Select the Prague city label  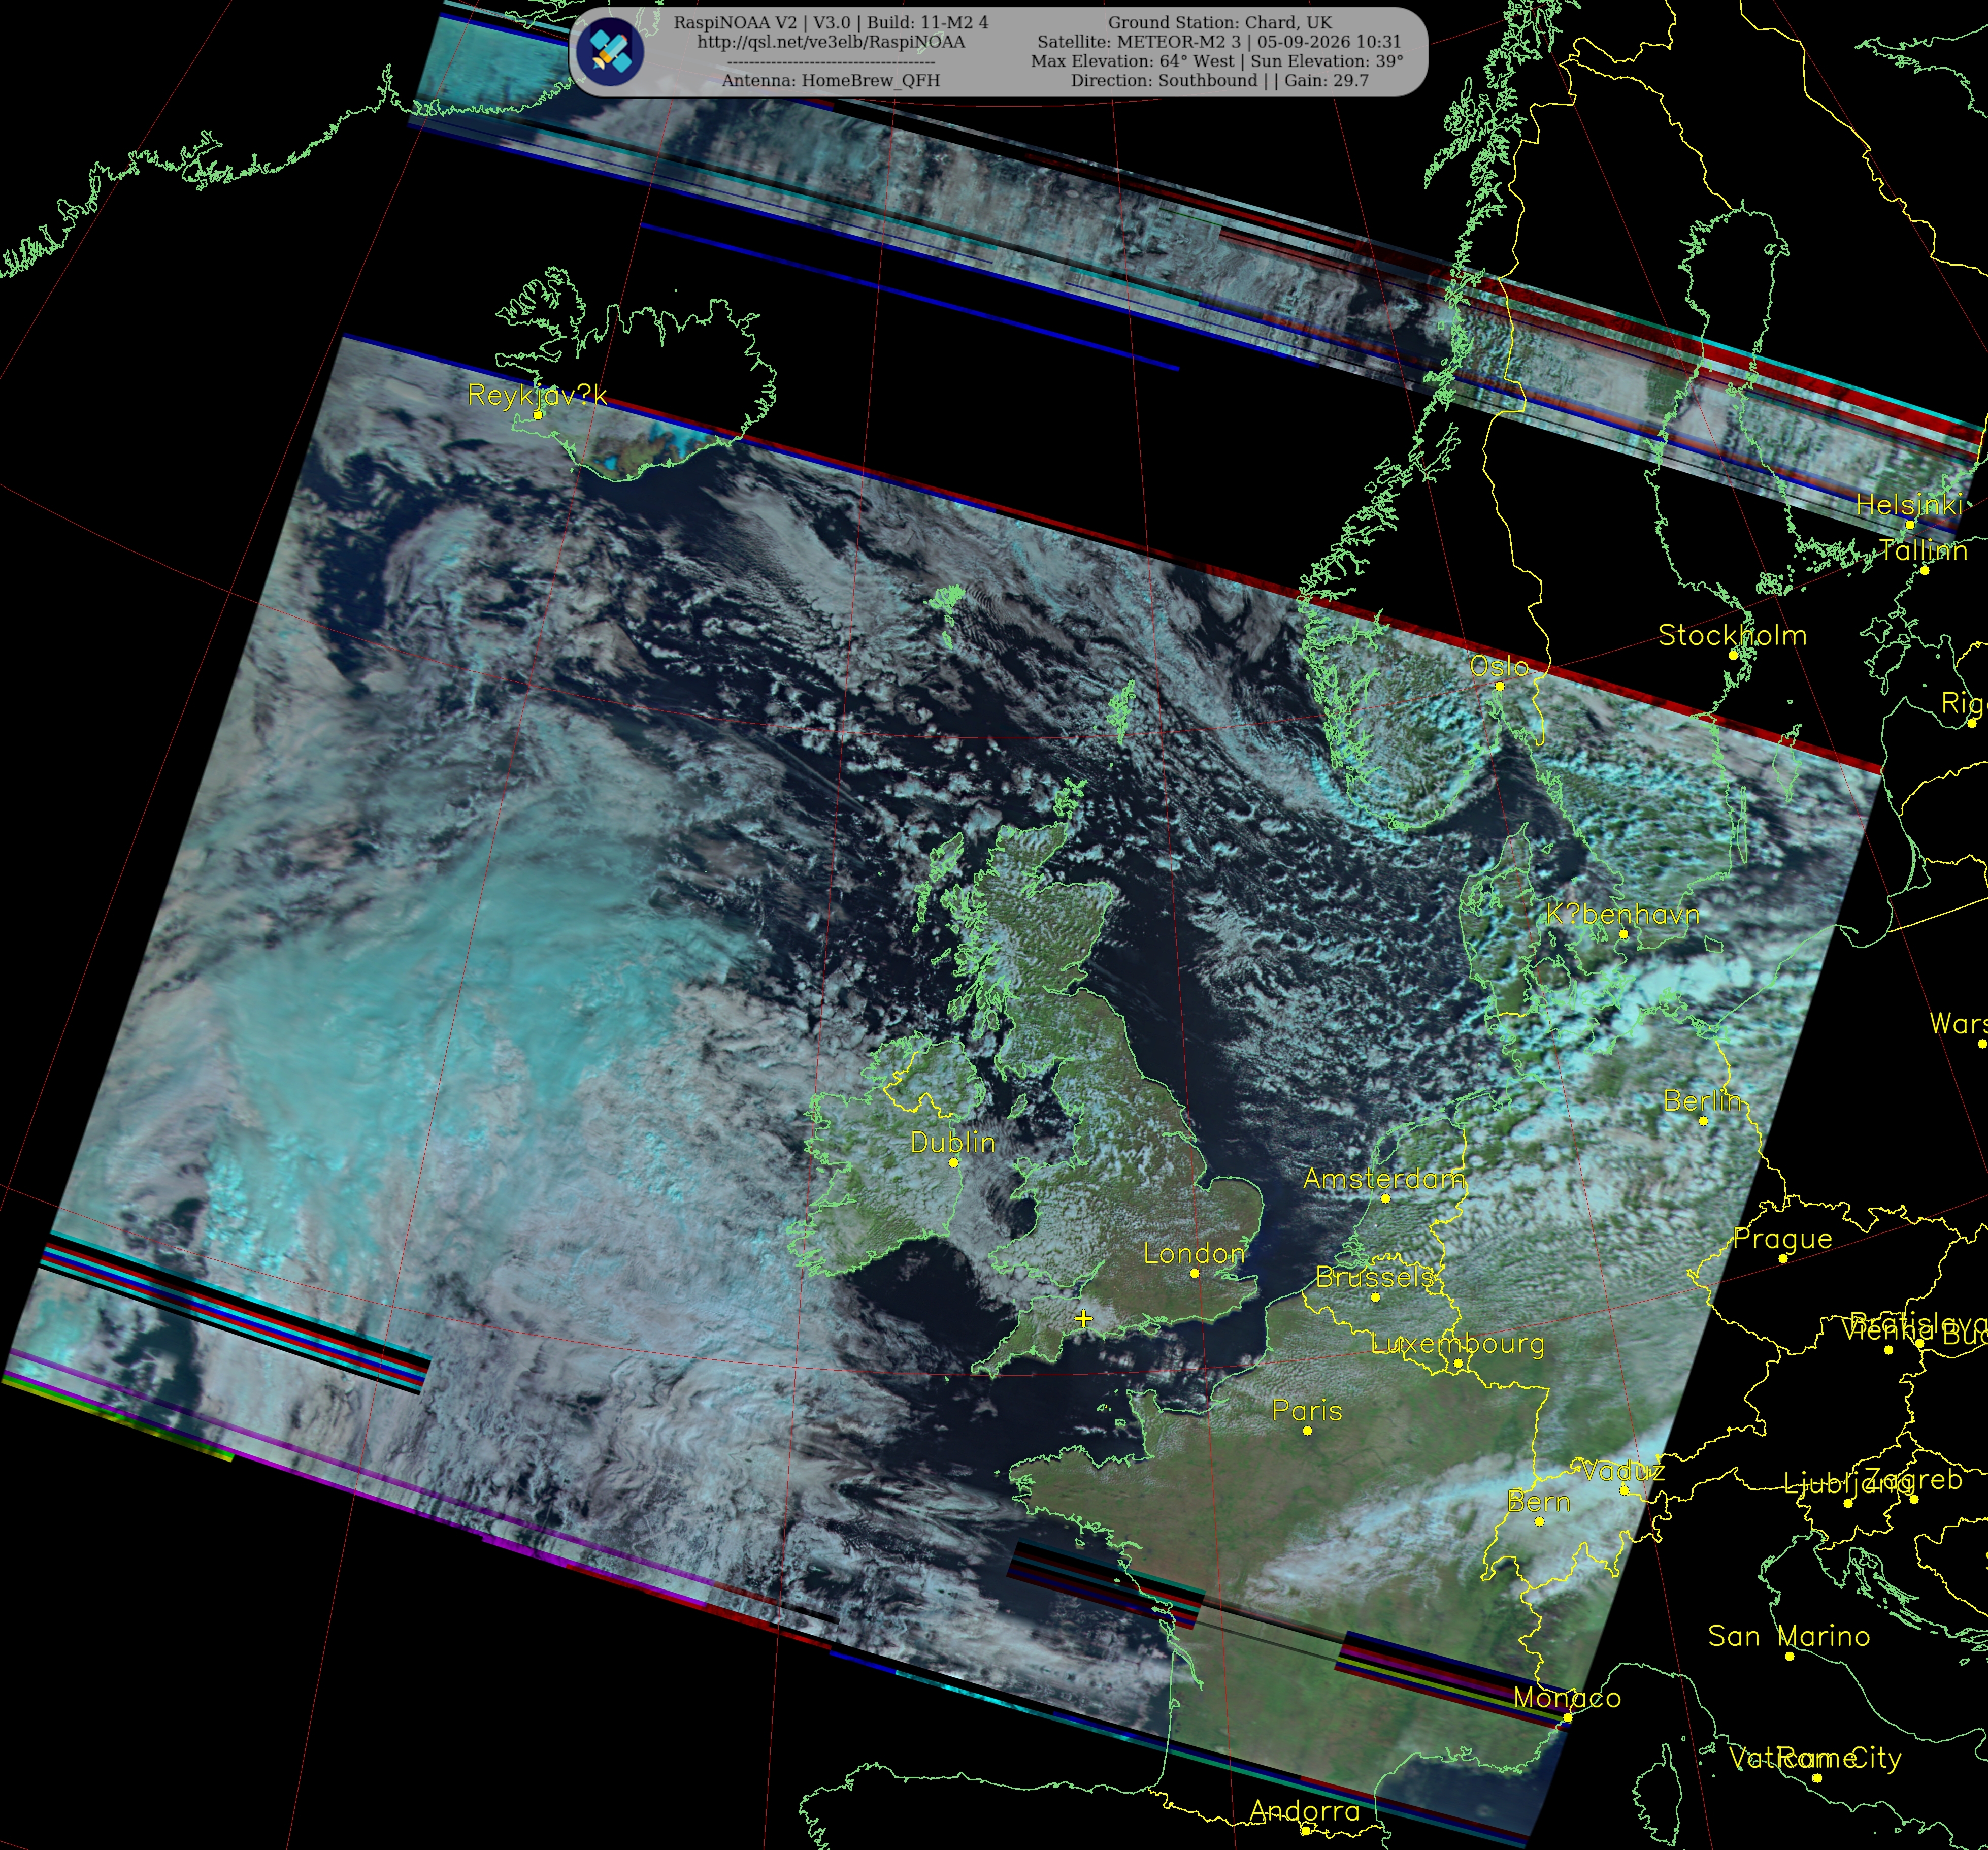click(1782, 1239)
